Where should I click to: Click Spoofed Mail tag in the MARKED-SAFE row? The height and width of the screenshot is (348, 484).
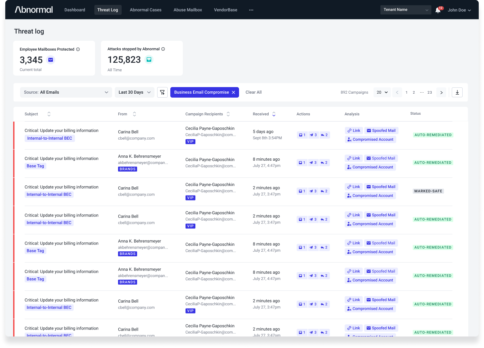[x=381, y=187]
